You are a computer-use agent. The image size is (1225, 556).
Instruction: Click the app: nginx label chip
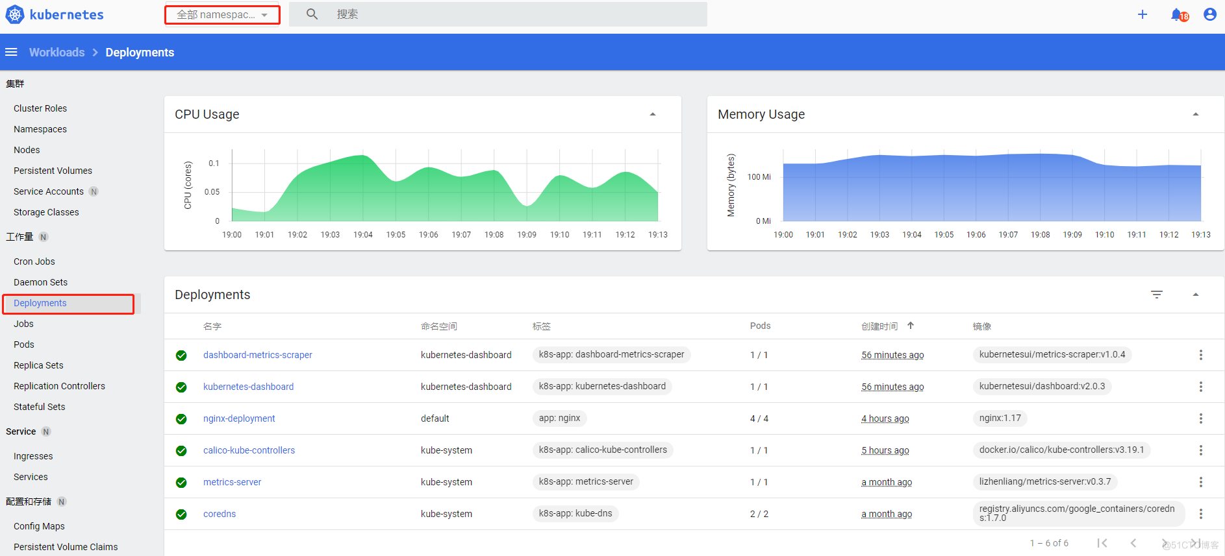(x=559, y=418)
